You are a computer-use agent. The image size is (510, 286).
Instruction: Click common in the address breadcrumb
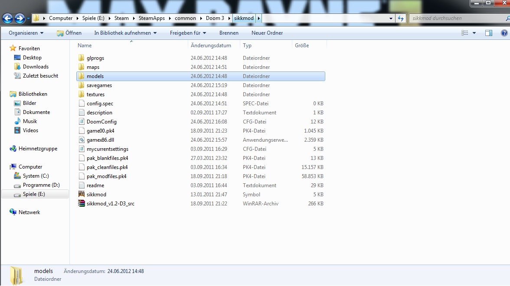coord(185,18)
